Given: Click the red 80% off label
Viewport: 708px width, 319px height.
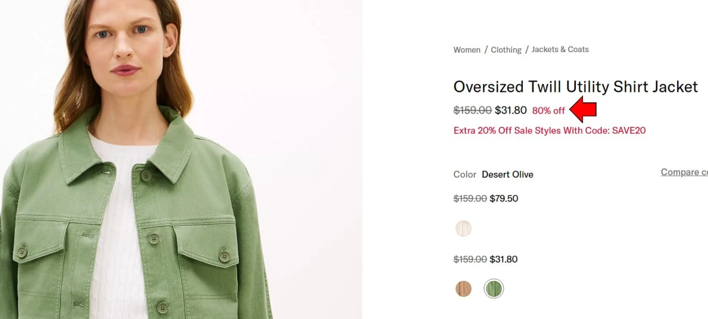Looking at the screenshot, I should click(549, 111).
